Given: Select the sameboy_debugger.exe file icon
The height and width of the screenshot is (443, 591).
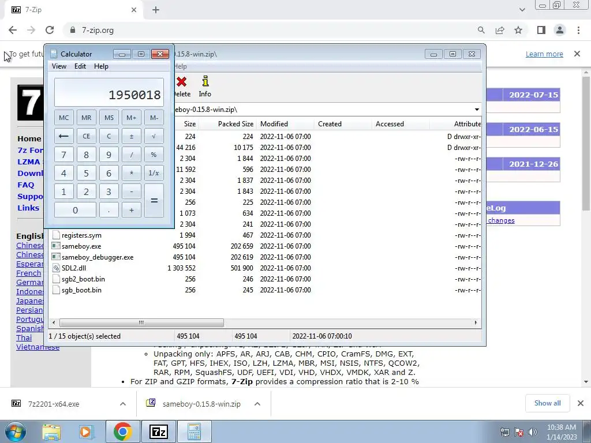Looking at the screenshot, I should tap(56, 257).
